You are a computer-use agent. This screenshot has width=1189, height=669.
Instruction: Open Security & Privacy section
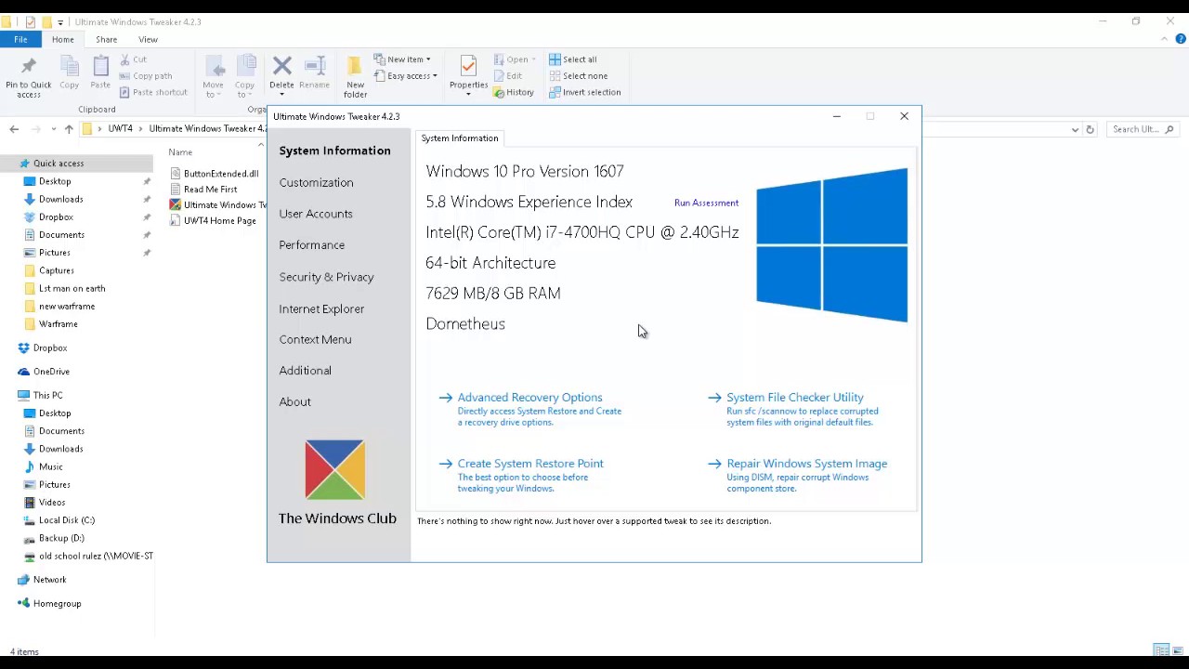pyautogui.click(x=327, y=277)
